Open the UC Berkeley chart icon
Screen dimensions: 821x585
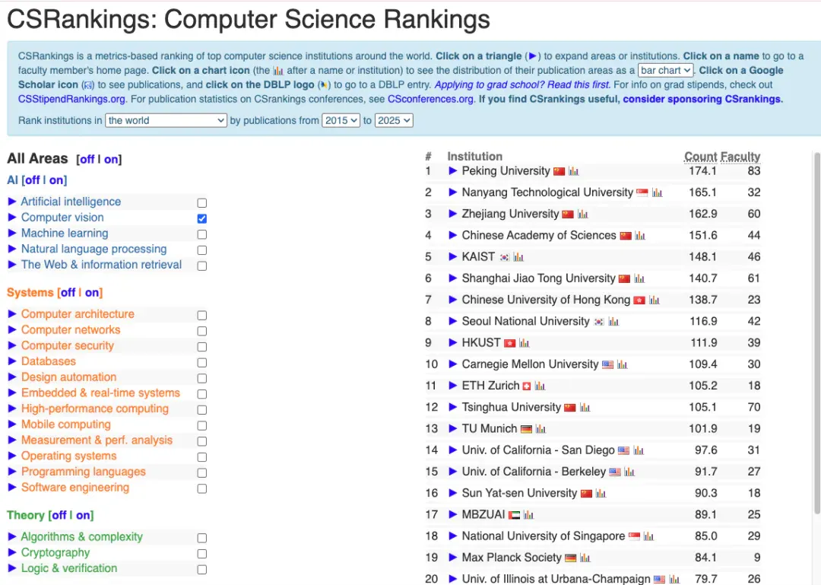point(629,472)
